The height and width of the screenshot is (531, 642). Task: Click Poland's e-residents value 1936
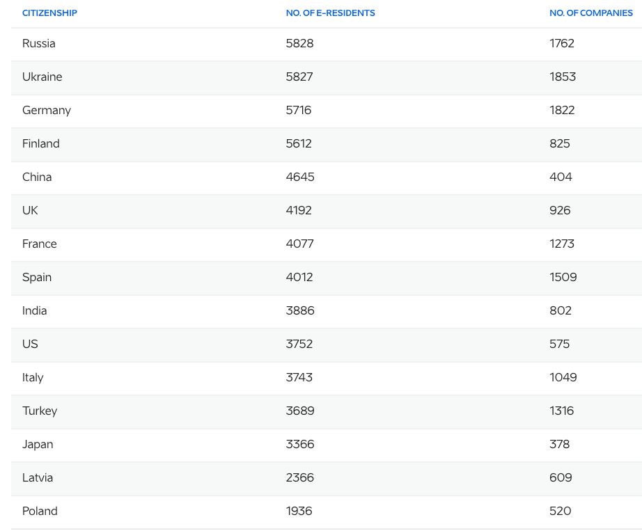pyautogui.click(x=299, y=511)
